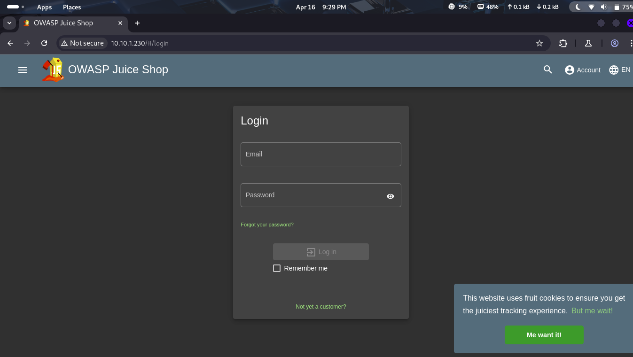Viewport: 633px width, 357px height.
Task: Open the Account dropdown menu
Action: [x=583, y=70]
